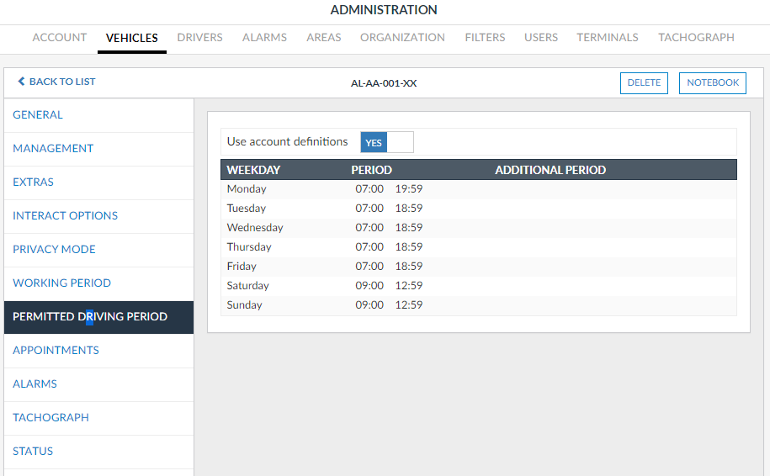This screenshot has width=770, height=476.
Task: Go to Interact Options in sidebar
Action: click(65, 216)
